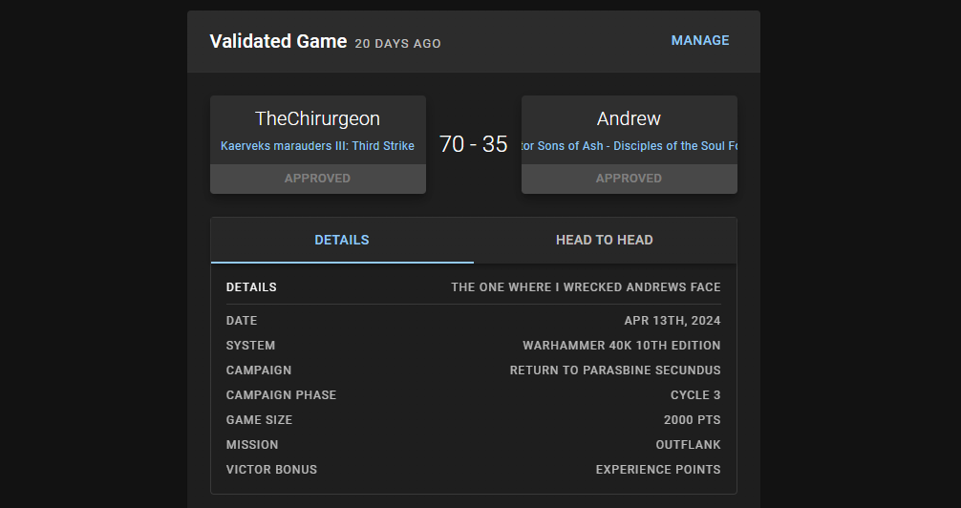
Task: Click the date value APR 13TH, 2024
Action: pyautogui.click(x=673, y=321)
